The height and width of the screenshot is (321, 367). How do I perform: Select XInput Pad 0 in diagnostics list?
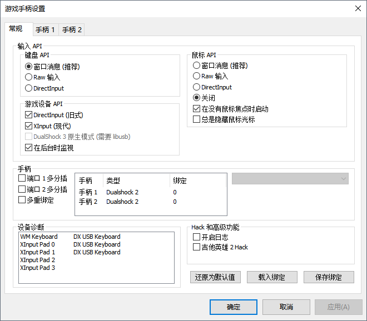[x=37, y=244]
